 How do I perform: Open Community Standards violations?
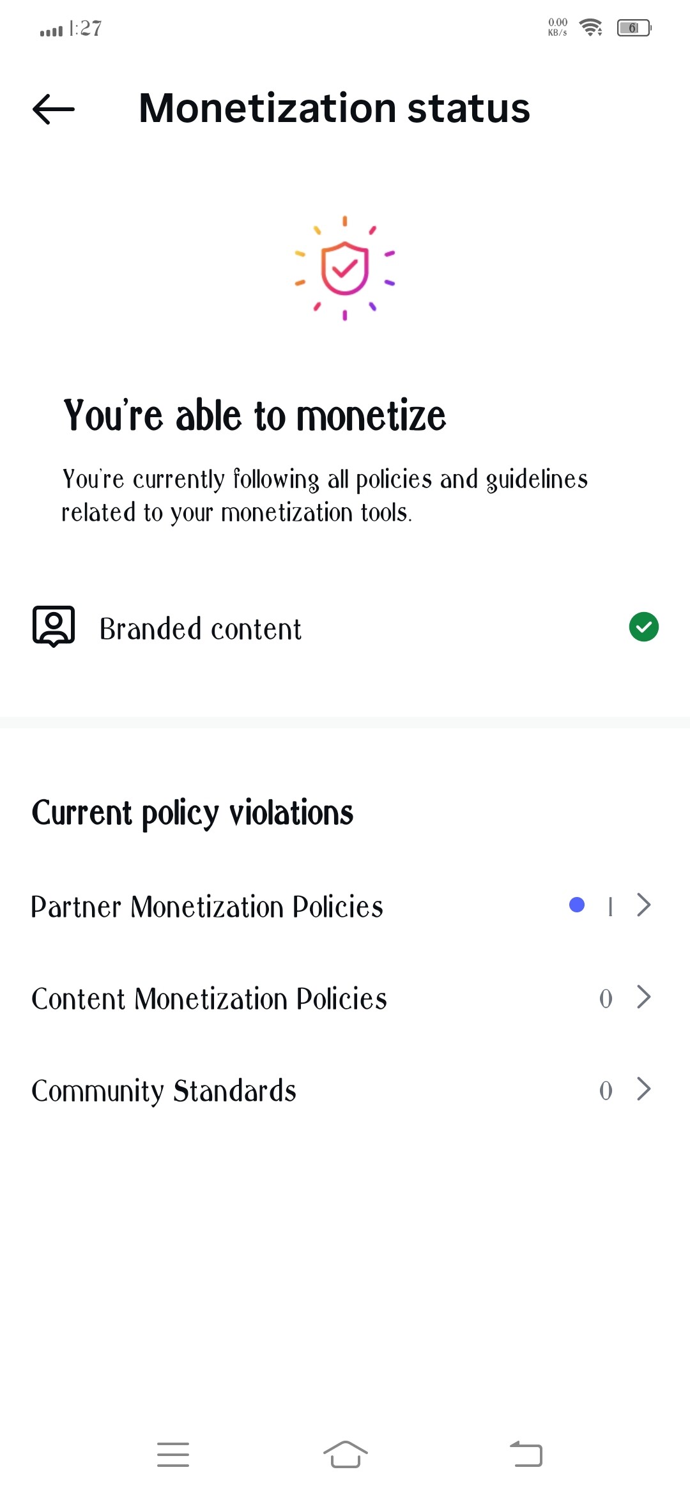[x=164, y=1091]
